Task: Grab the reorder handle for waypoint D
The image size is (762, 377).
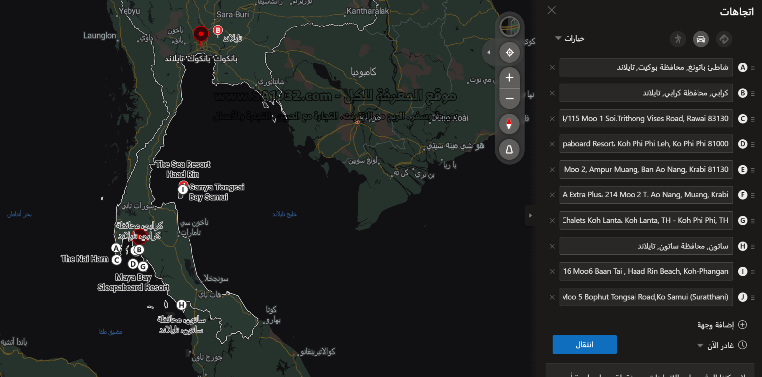Action: coord(753,144)
